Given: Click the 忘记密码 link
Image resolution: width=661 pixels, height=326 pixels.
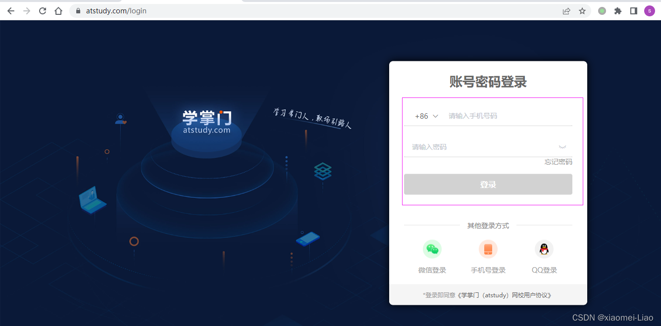Looking at the screenshot, I should (559, 162).
